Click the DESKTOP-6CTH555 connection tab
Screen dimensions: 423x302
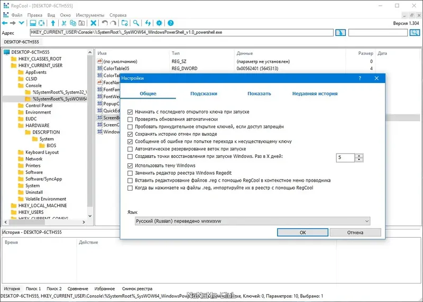click(x=21, y=42)
